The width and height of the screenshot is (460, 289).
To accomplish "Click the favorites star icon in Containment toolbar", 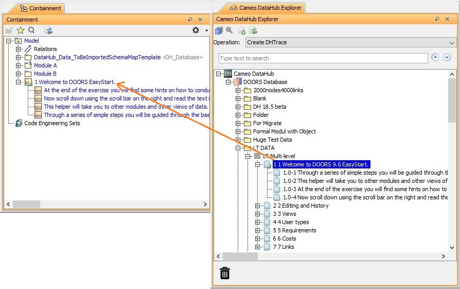I will (21, 30).
